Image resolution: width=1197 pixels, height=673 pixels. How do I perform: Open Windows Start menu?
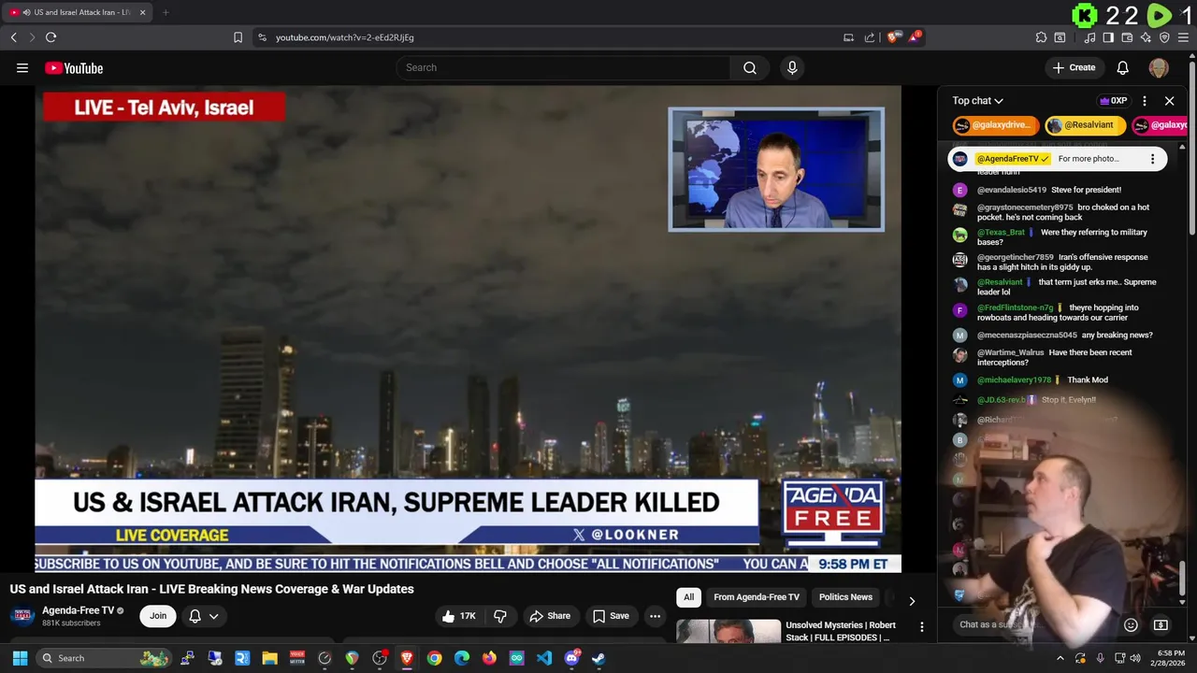click(20, 658)
